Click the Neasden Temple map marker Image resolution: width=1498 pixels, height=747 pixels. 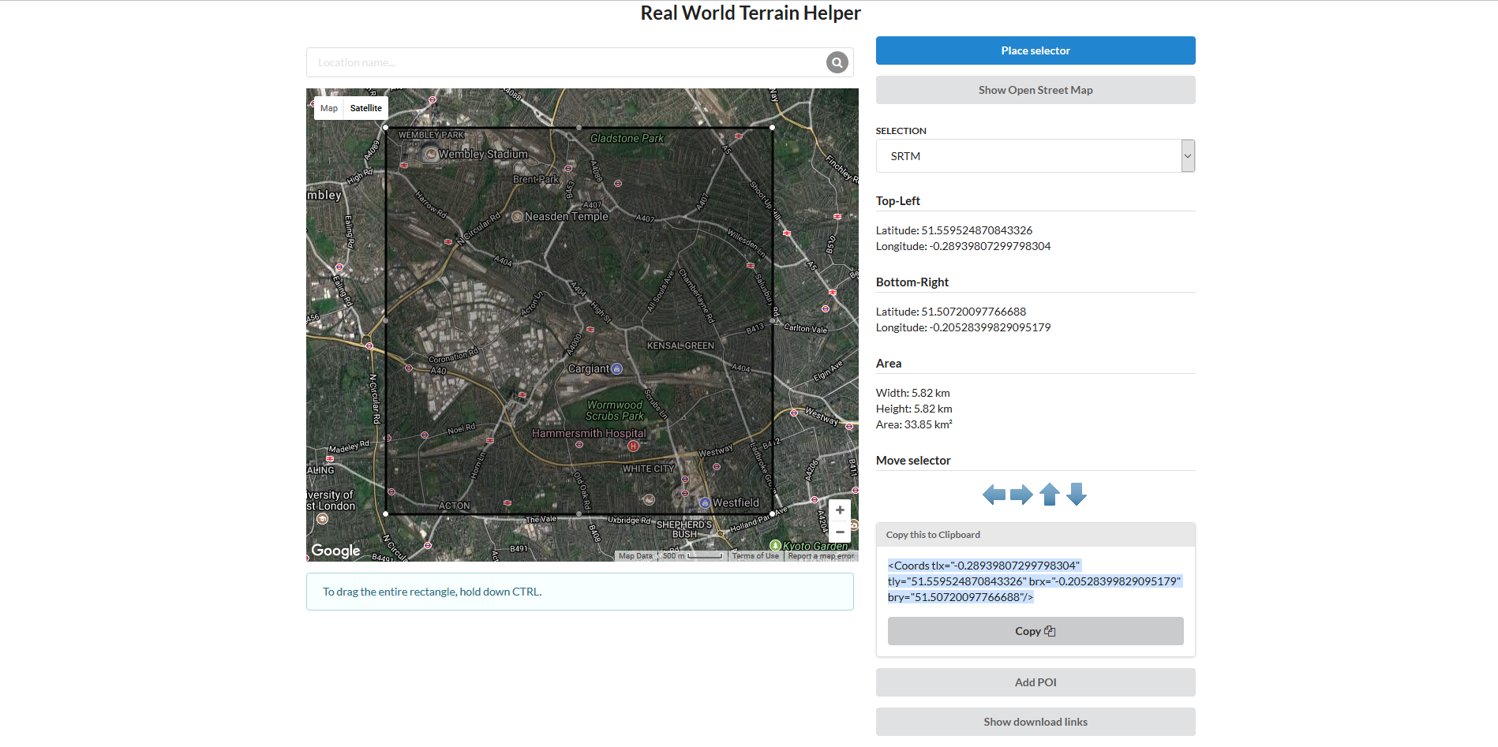click(517, 216)
